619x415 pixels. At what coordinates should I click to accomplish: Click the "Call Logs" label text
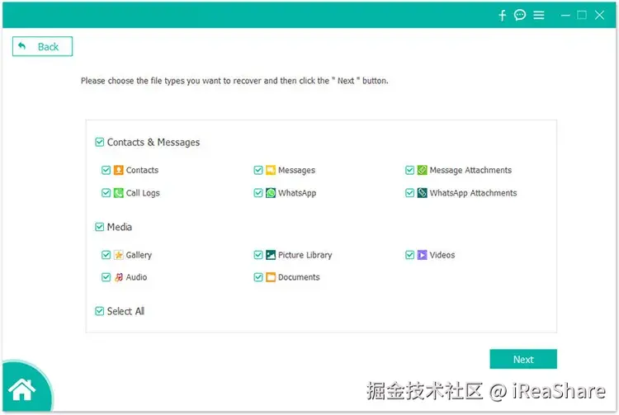143,193
